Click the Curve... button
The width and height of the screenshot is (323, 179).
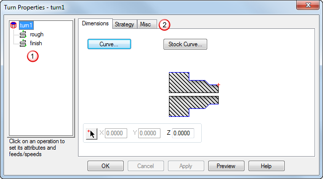point(109,44)
